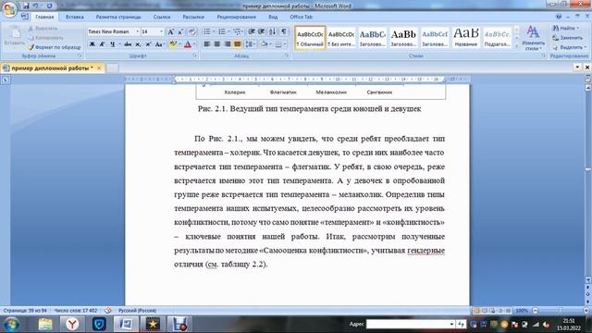Viewport: 592px width, 333px height.
Task: Apply subscript formatting
Action: click(138, 44)
